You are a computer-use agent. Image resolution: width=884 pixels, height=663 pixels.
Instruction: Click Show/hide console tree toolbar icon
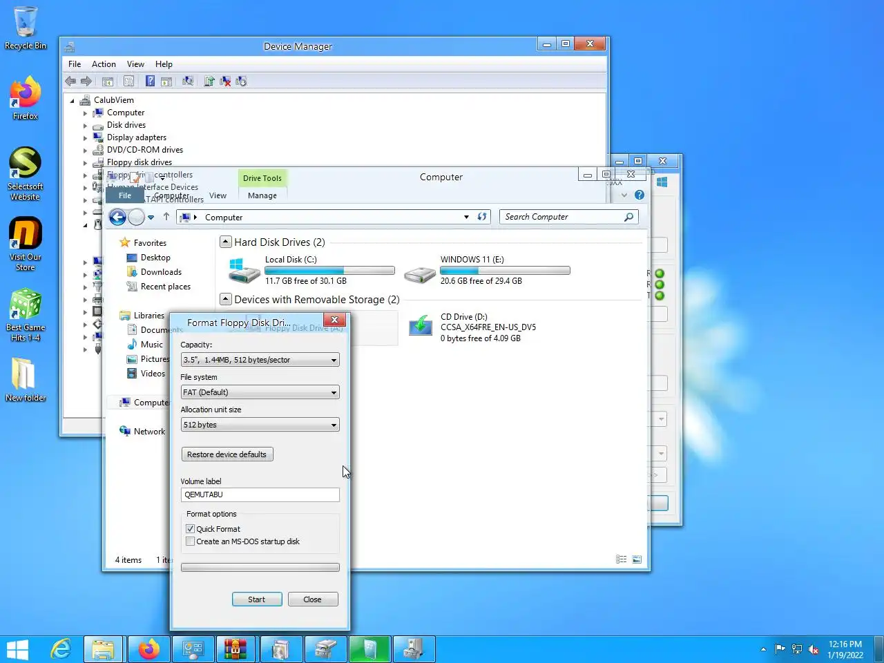pyautogui.click(x=108, y=81)
